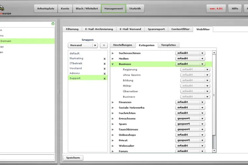248x165 pixels.
Task: Open Nachrichten permission dropdown
Action: pyautogui.click(x=190, y=113)
